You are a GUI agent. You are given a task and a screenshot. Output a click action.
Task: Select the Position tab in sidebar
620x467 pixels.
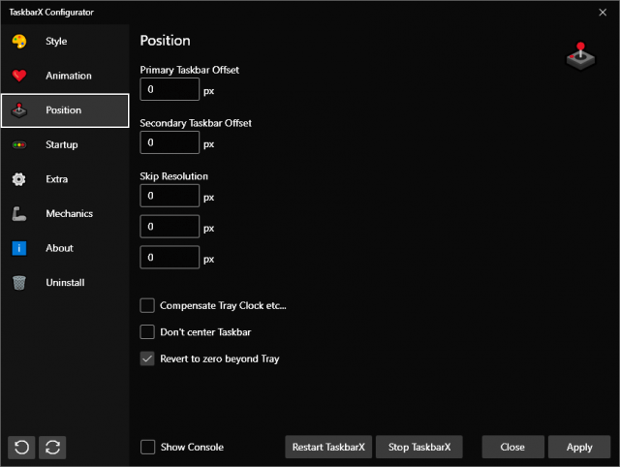[x=64, y=110]
